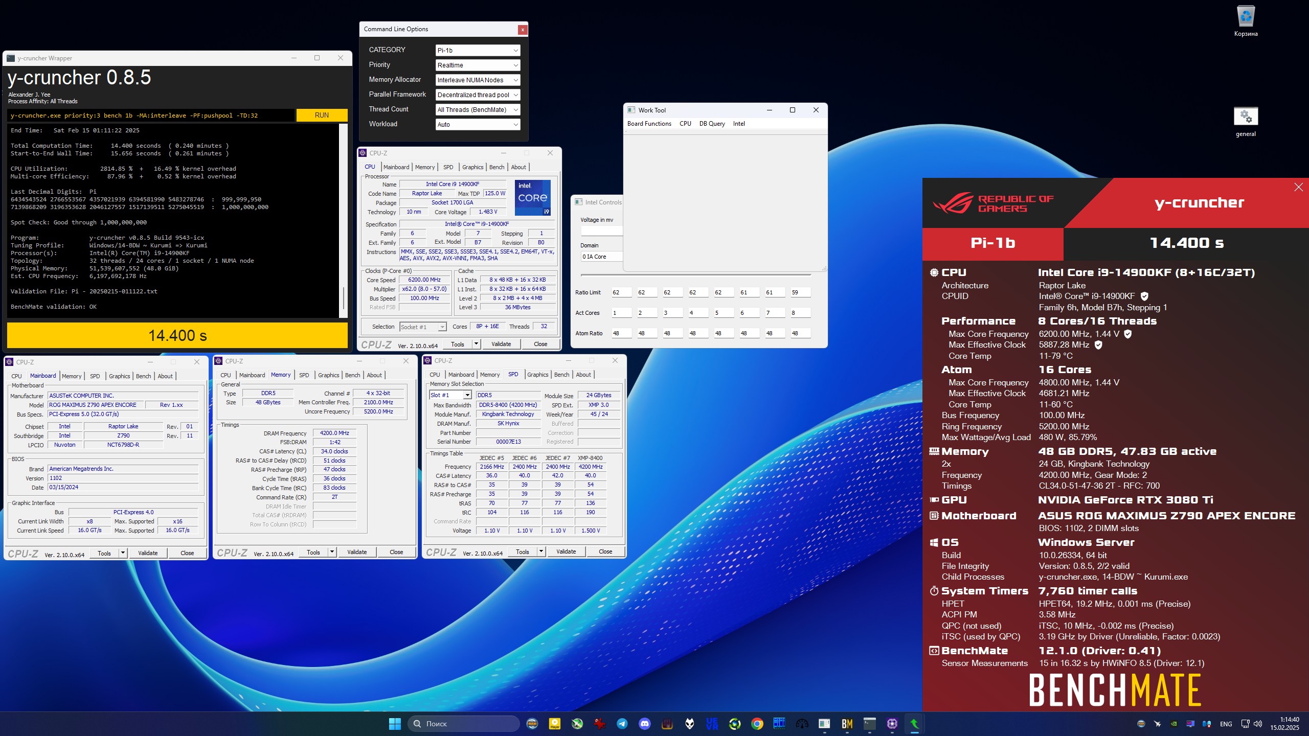
Task: Click the y-cruncher command line text field
Action: pos(151,116)
